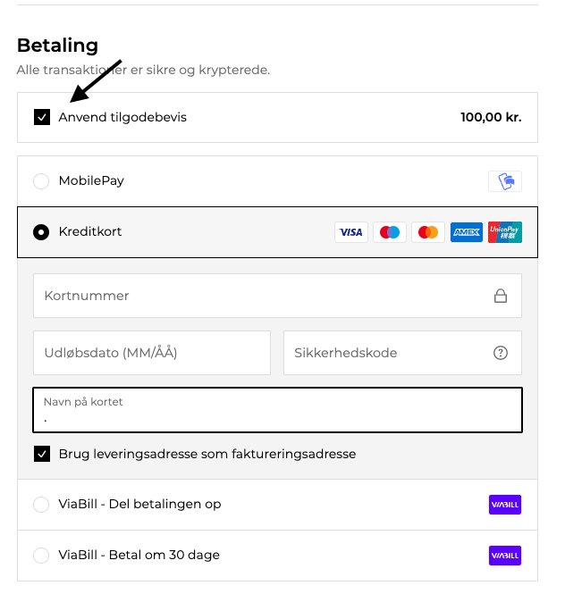Choose ViaBill - Betal om 30 dage option
The width and height of the screenshot is (565, 594).
(x=41, y=556)
